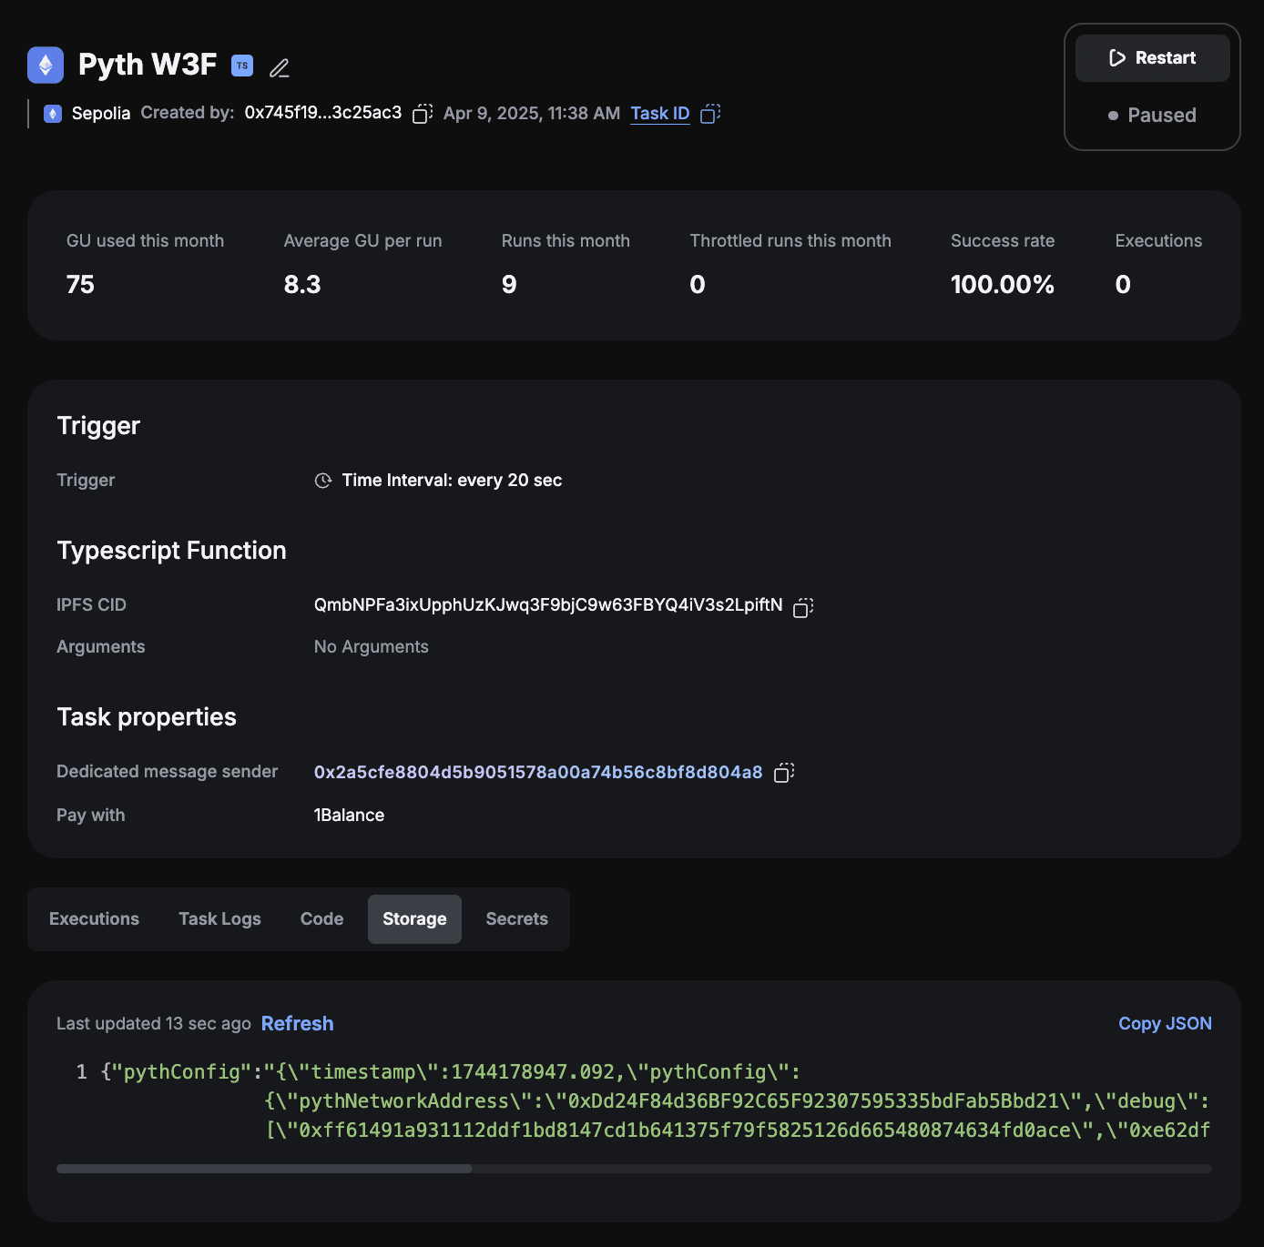The image size is (1264, 1247).
Task: Restart the paused task
Action: [x=1152, y=58]
